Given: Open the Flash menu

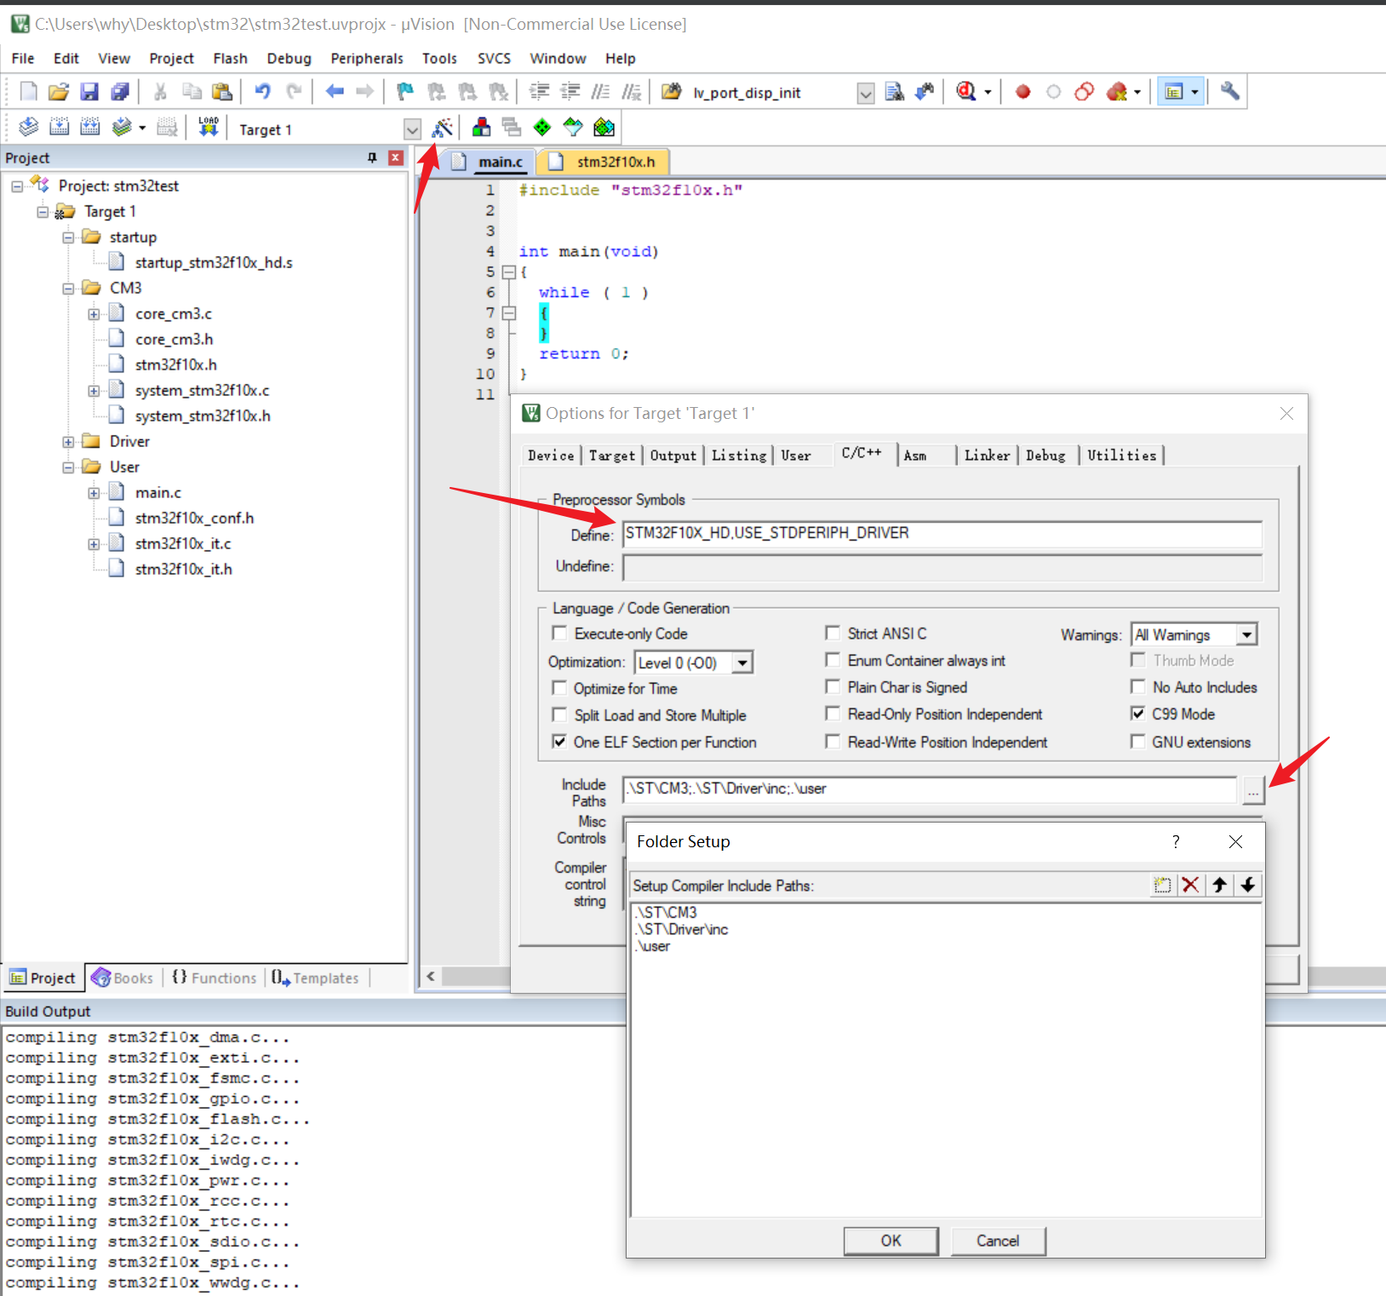Looking at the screenshot, I should tap(230, 58).
